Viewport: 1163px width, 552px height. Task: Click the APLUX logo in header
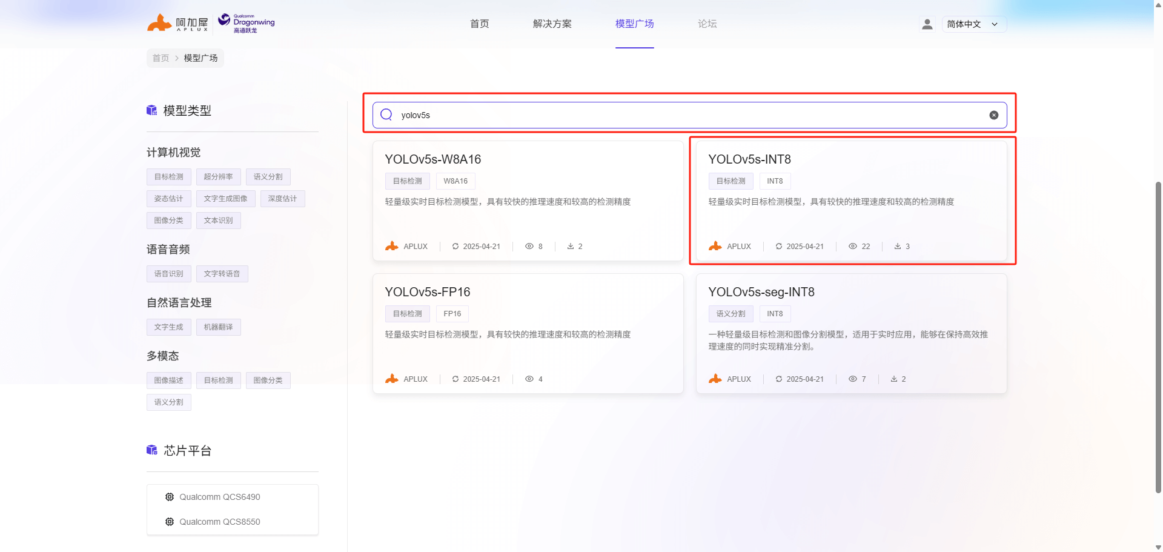[x=177, y=24]
